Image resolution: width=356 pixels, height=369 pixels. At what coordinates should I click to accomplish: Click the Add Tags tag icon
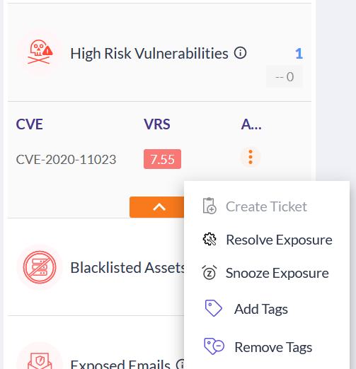(x=213, y=308)
